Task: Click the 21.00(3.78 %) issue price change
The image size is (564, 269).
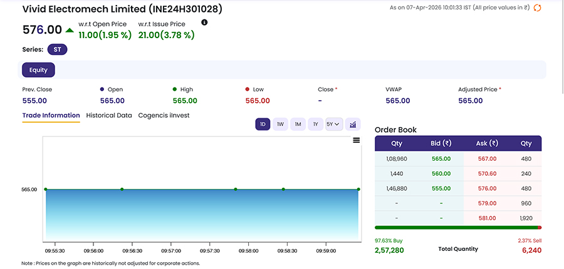Action: coord(167,35)
